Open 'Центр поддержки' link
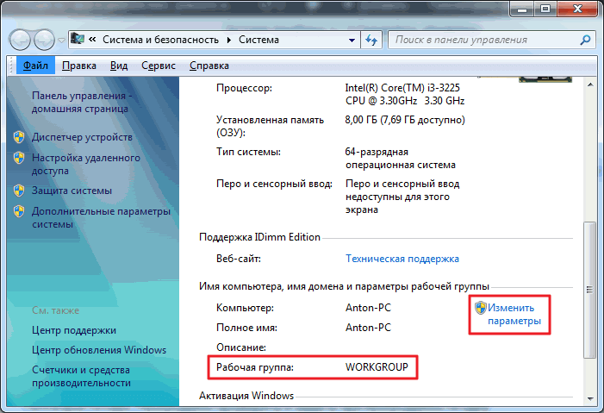 pyautogui.click(x=74, y=330)
